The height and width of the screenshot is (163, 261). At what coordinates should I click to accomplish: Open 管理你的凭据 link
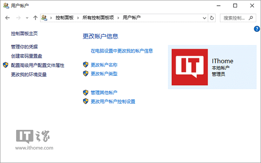[x=24, y=47]
